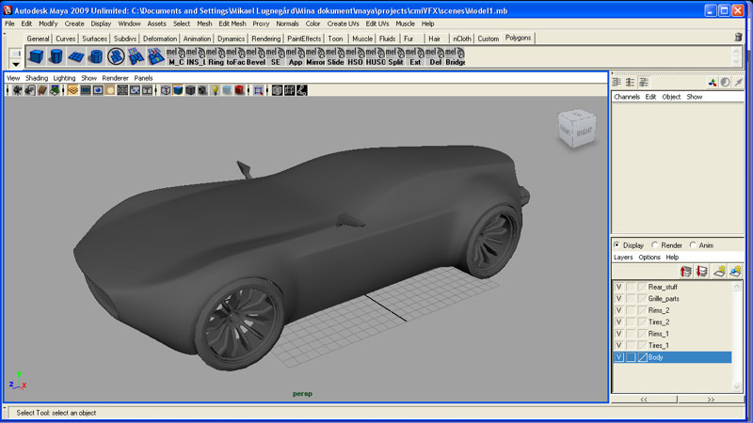This screenshot has height=423, width=753.
Task: Select the Anim layer radio button
Action: coord(693,245)
